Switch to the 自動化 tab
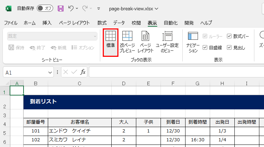 tap(171, 23)
